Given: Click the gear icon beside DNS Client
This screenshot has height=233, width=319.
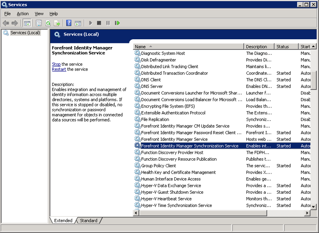Looking at the screenshot, I should [x=137, y=79].
